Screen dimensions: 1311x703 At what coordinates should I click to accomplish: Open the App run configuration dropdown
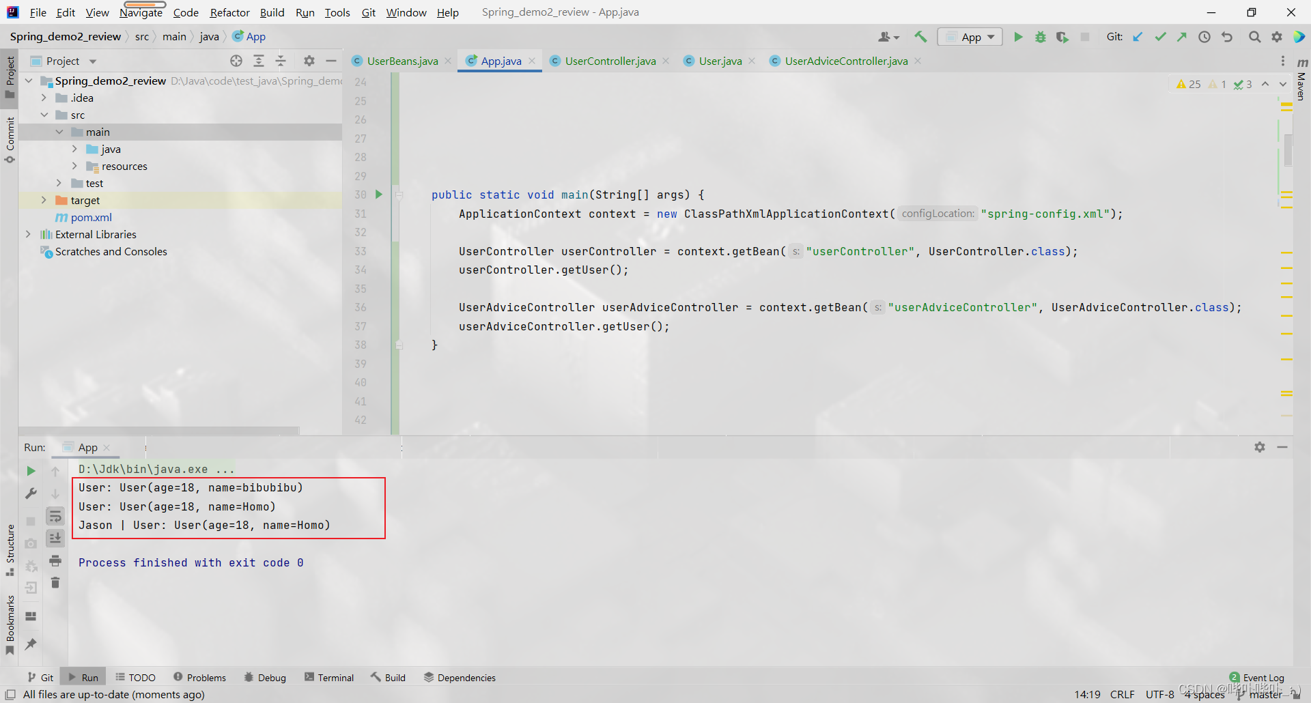tap(970, 37)
